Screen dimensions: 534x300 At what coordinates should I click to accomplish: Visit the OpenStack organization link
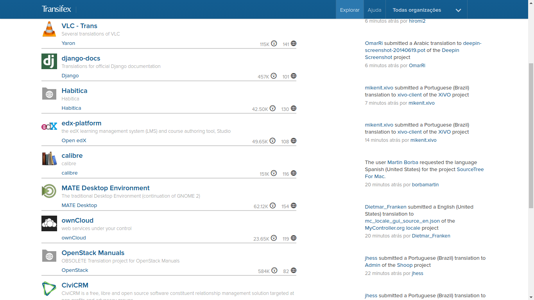coord(75,270)
